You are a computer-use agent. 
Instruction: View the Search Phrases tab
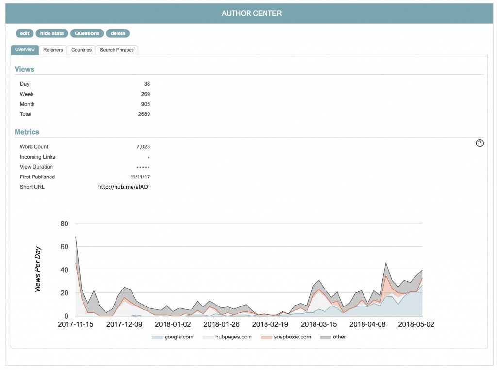point(117,50)
